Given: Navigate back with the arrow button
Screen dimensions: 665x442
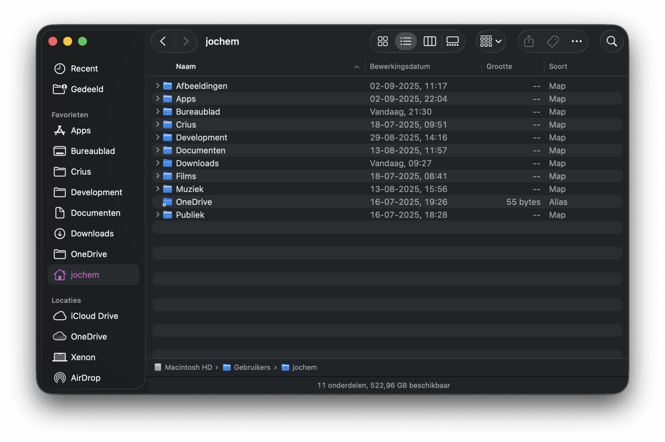Looking at the screenshot, I should coord(163,41).
